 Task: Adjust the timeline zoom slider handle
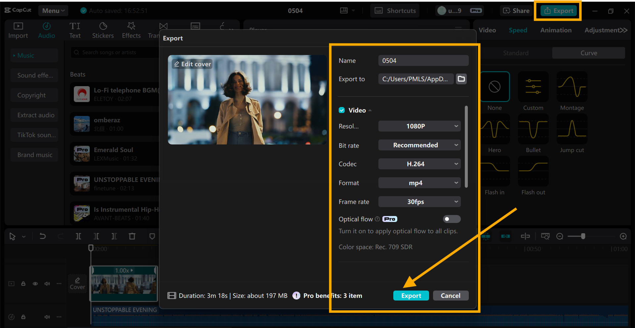tap(583, 236)
